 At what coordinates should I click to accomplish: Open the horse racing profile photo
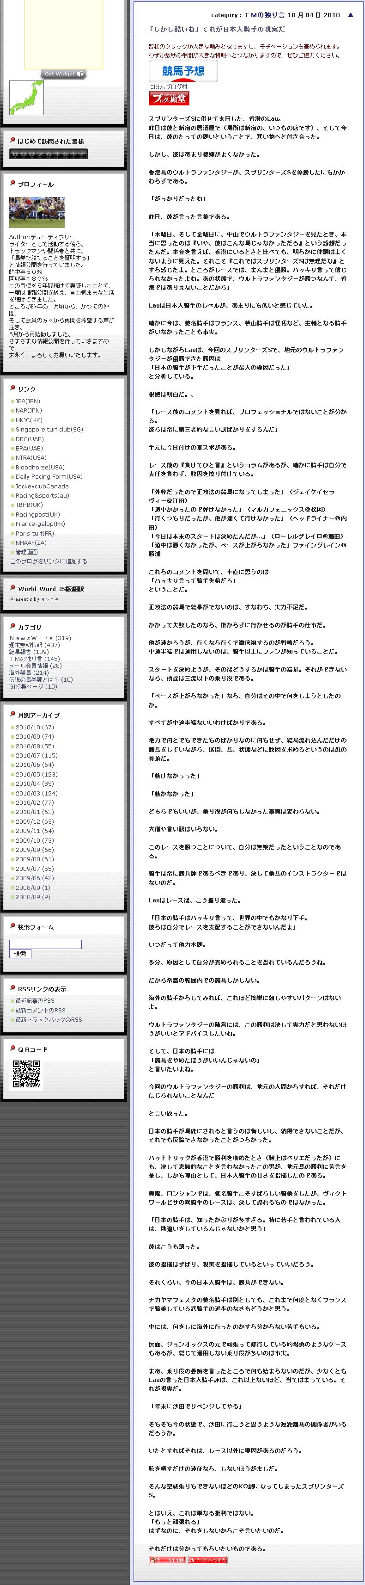37,212
